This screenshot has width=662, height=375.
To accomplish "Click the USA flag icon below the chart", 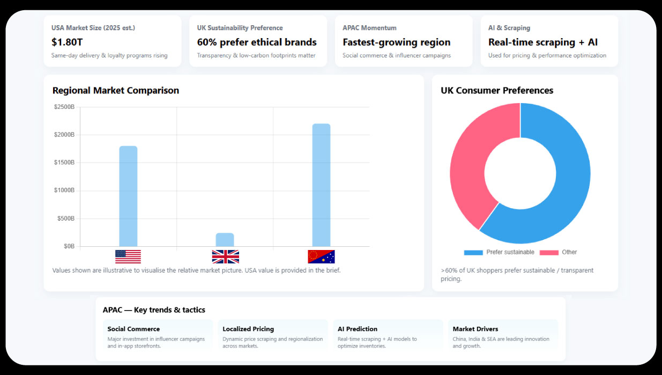I will pyautogui.click(x=128, y=256).
